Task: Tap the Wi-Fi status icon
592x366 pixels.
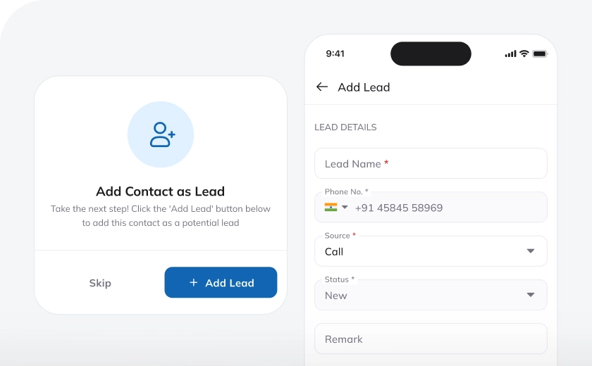Action: click(x=524, y=53)
